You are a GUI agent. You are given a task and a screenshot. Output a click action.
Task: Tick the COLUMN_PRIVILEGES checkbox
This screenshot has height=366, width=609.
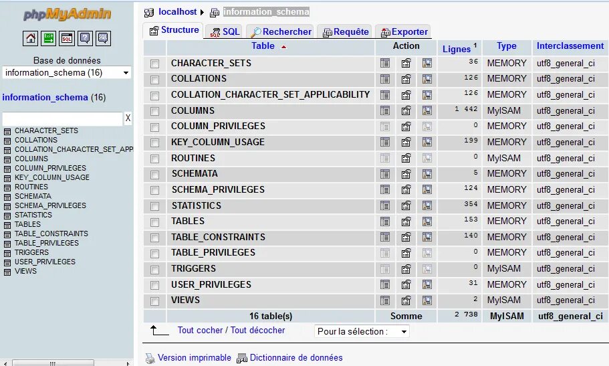[154, 127]
